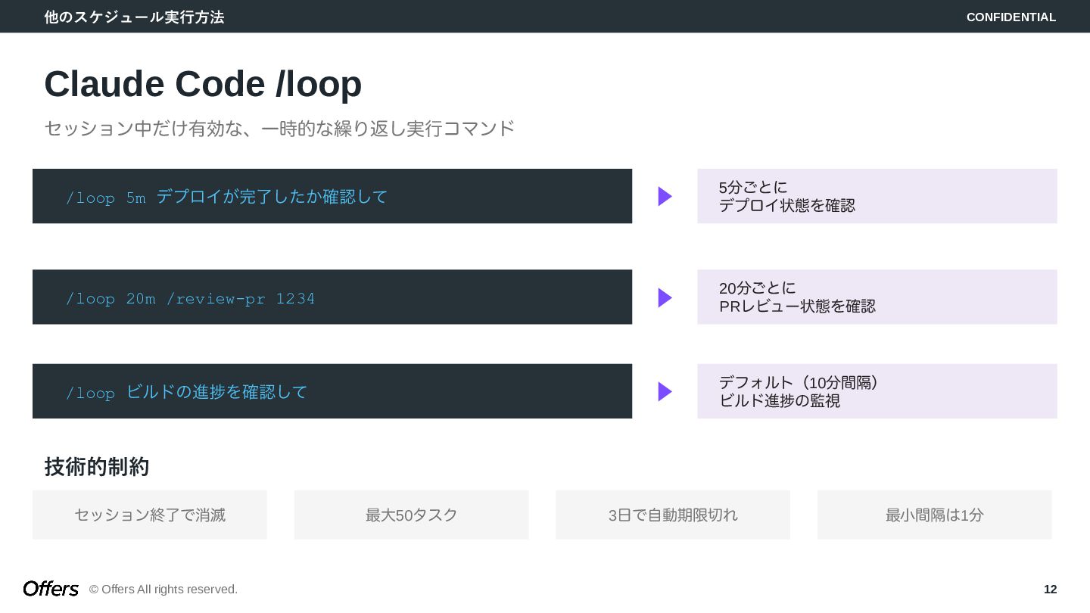Click the セッション終了で消滅 constraint card
This screenshot has width=1090, height=613.
(x=150, y=515)
